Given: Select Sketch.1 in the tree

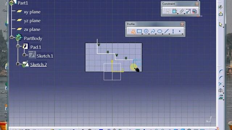Looking at the screenshot, I should tap(45, 56).
